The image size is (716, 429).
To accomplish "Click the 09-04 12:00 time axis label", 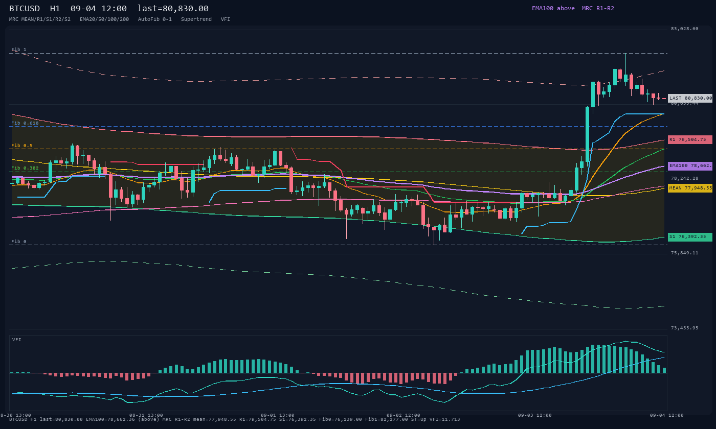I will point(667,415).
